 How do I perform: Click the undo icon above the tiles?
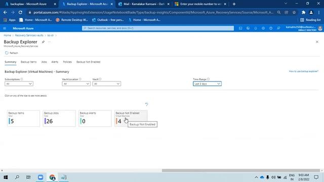click(x=146, y=104)
